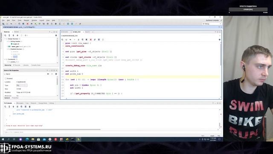Screen dimensions: 273x154
Task: Open the Layout menu
Action: [x=42, y=21]
